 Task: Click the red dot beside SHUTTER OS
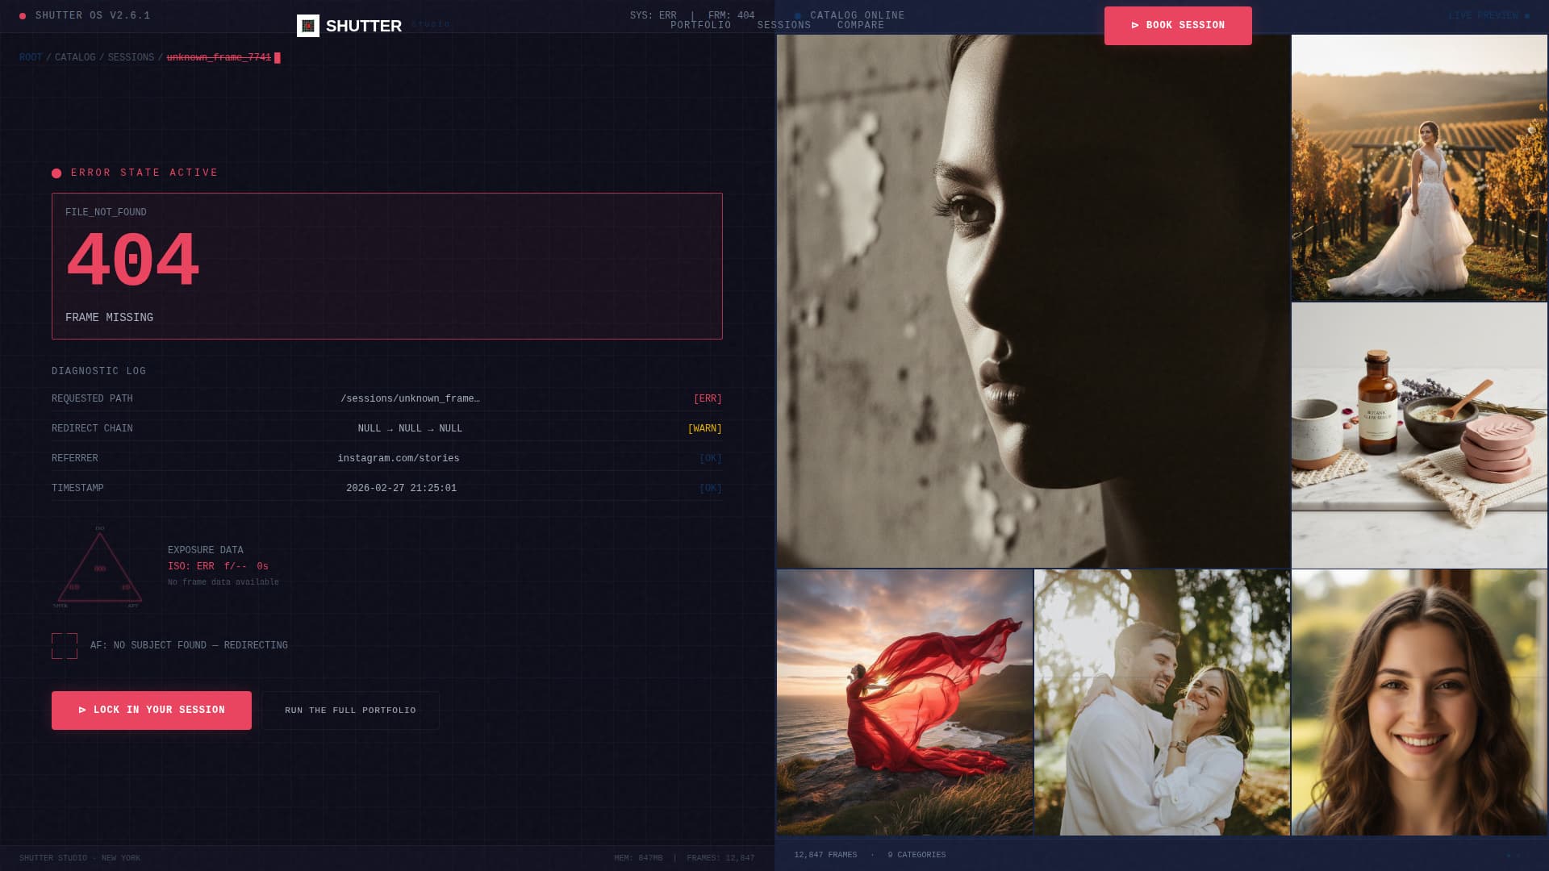[x=23, y=16]
